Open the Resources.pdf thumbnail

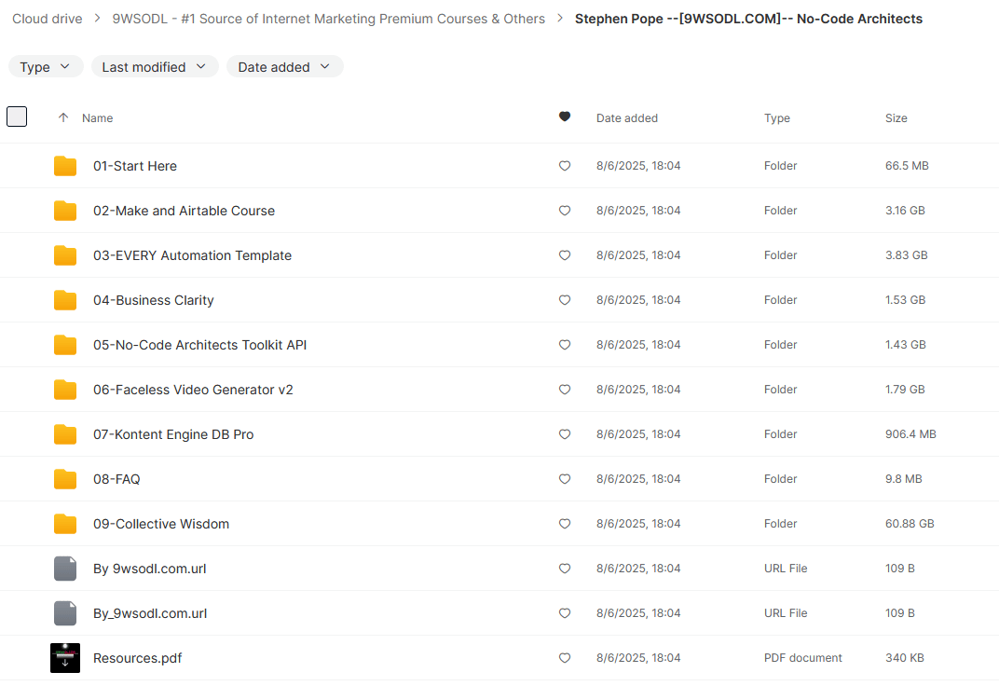(x=65, y=658)
